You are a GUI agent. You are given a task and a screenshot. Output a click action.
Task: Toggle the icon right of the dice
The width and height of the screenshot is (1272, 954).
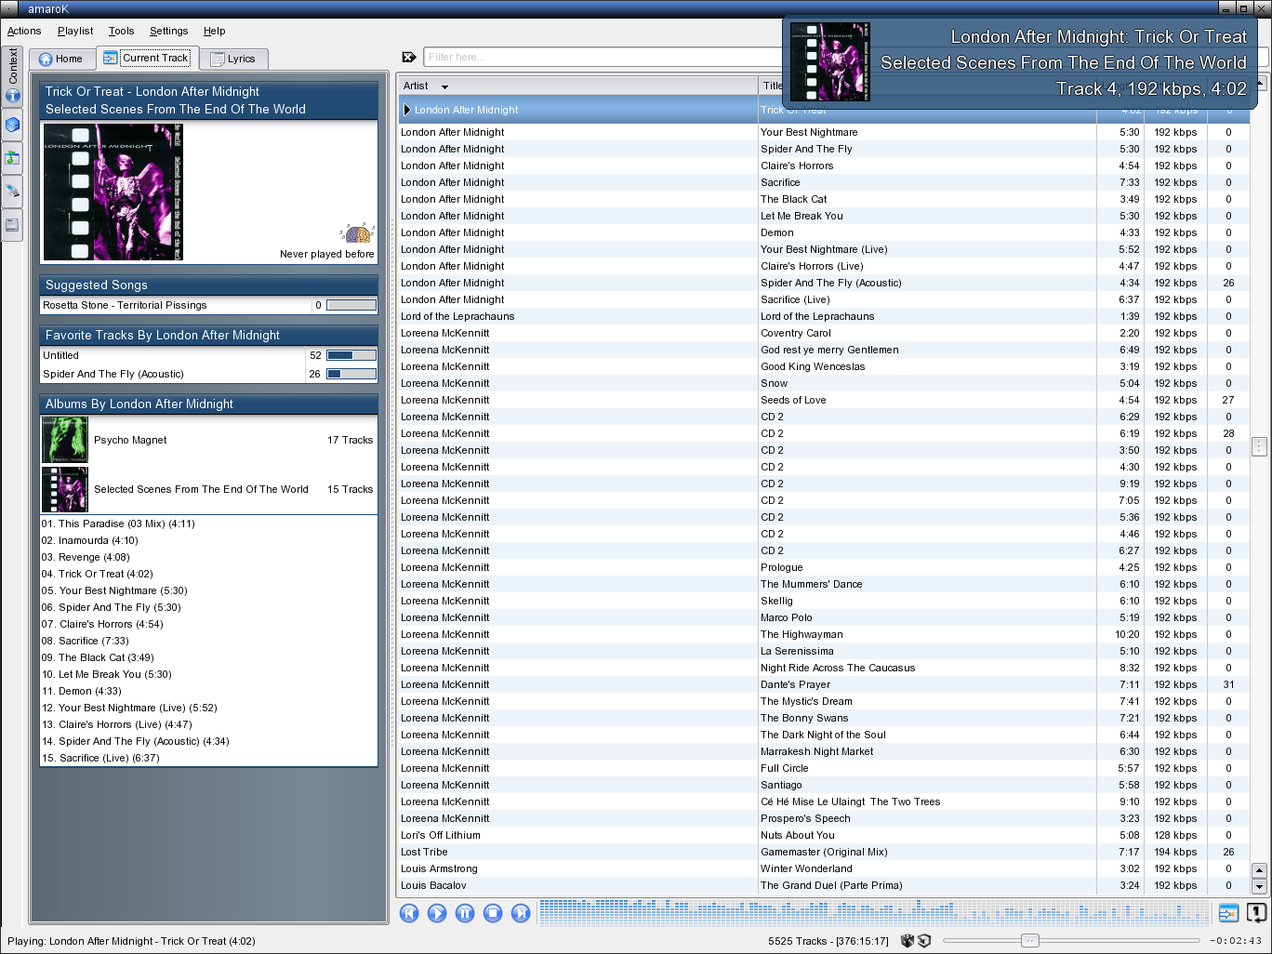(924, 941)
